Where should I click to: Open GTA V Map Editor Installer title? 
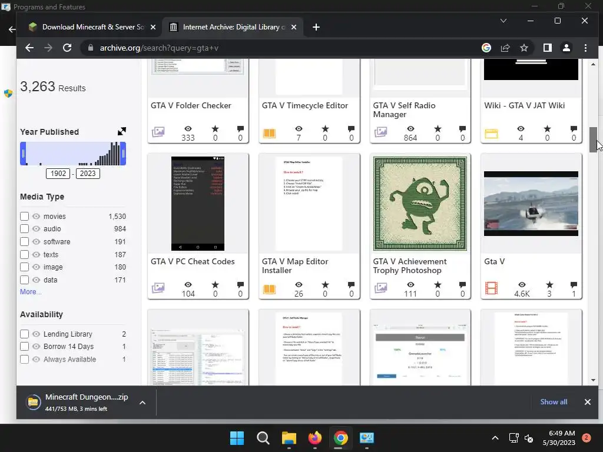295,266
